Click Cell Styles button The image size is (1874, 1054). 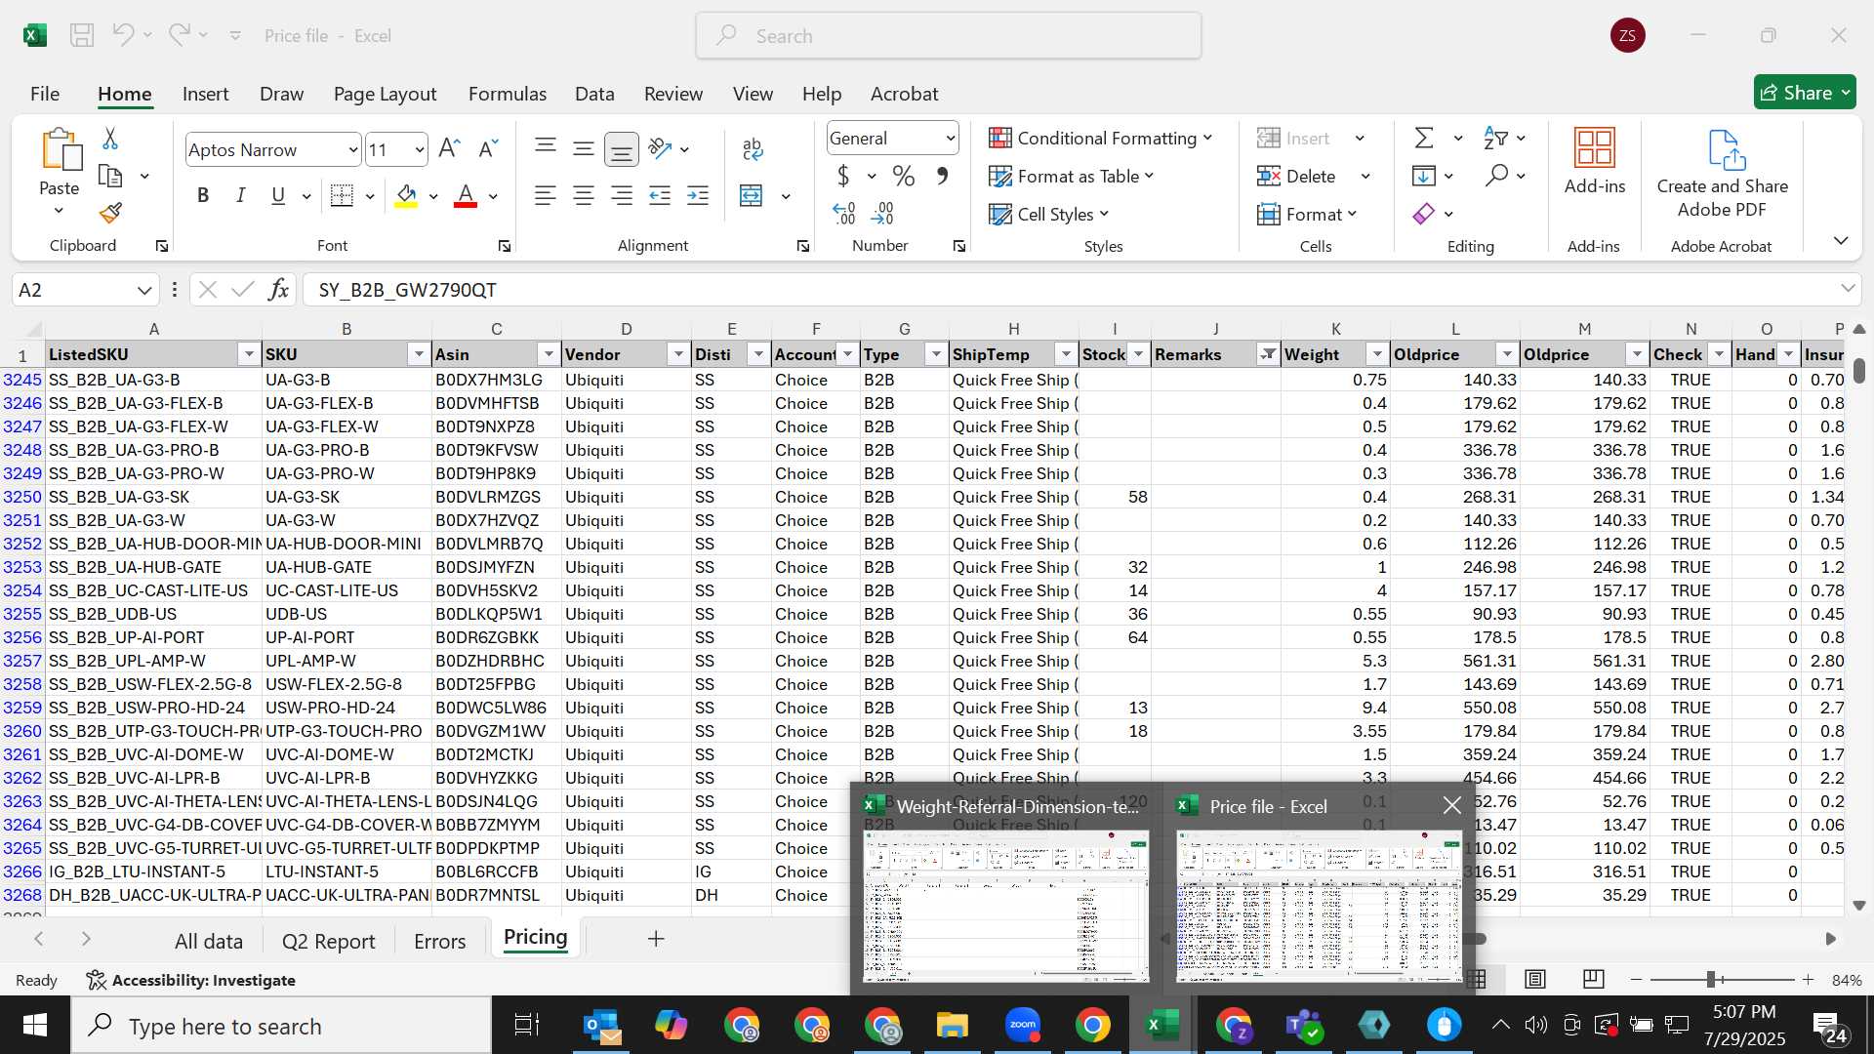pyautogui.click(x=1048, y=214)
